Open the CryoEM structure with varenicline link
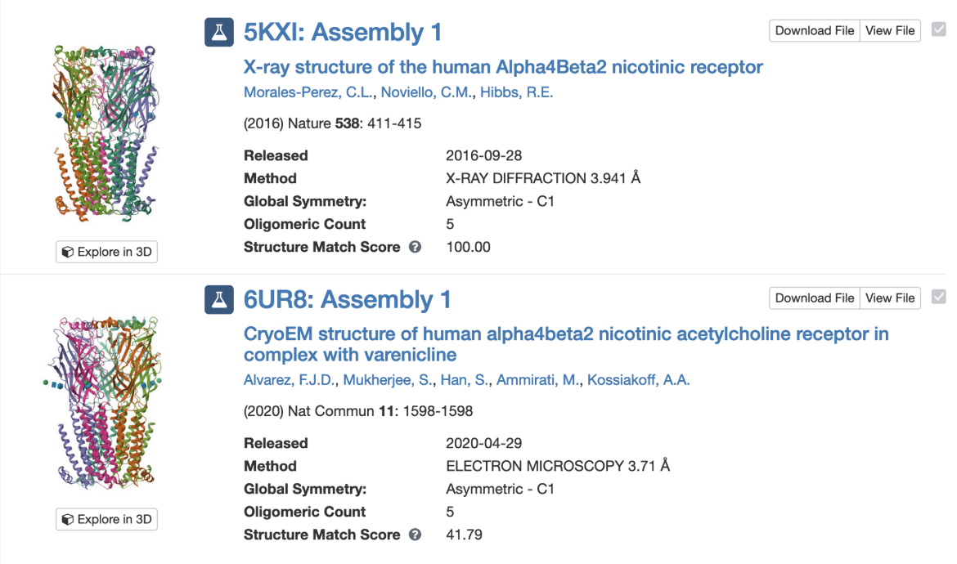The height and width of the screenshot is (564, 957). (x=566, y=334)
